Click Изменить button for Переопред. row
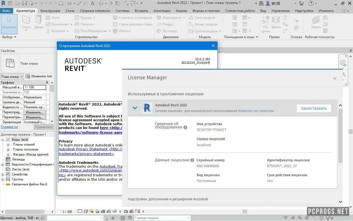The image size is (353, 221). click(34, 112)
